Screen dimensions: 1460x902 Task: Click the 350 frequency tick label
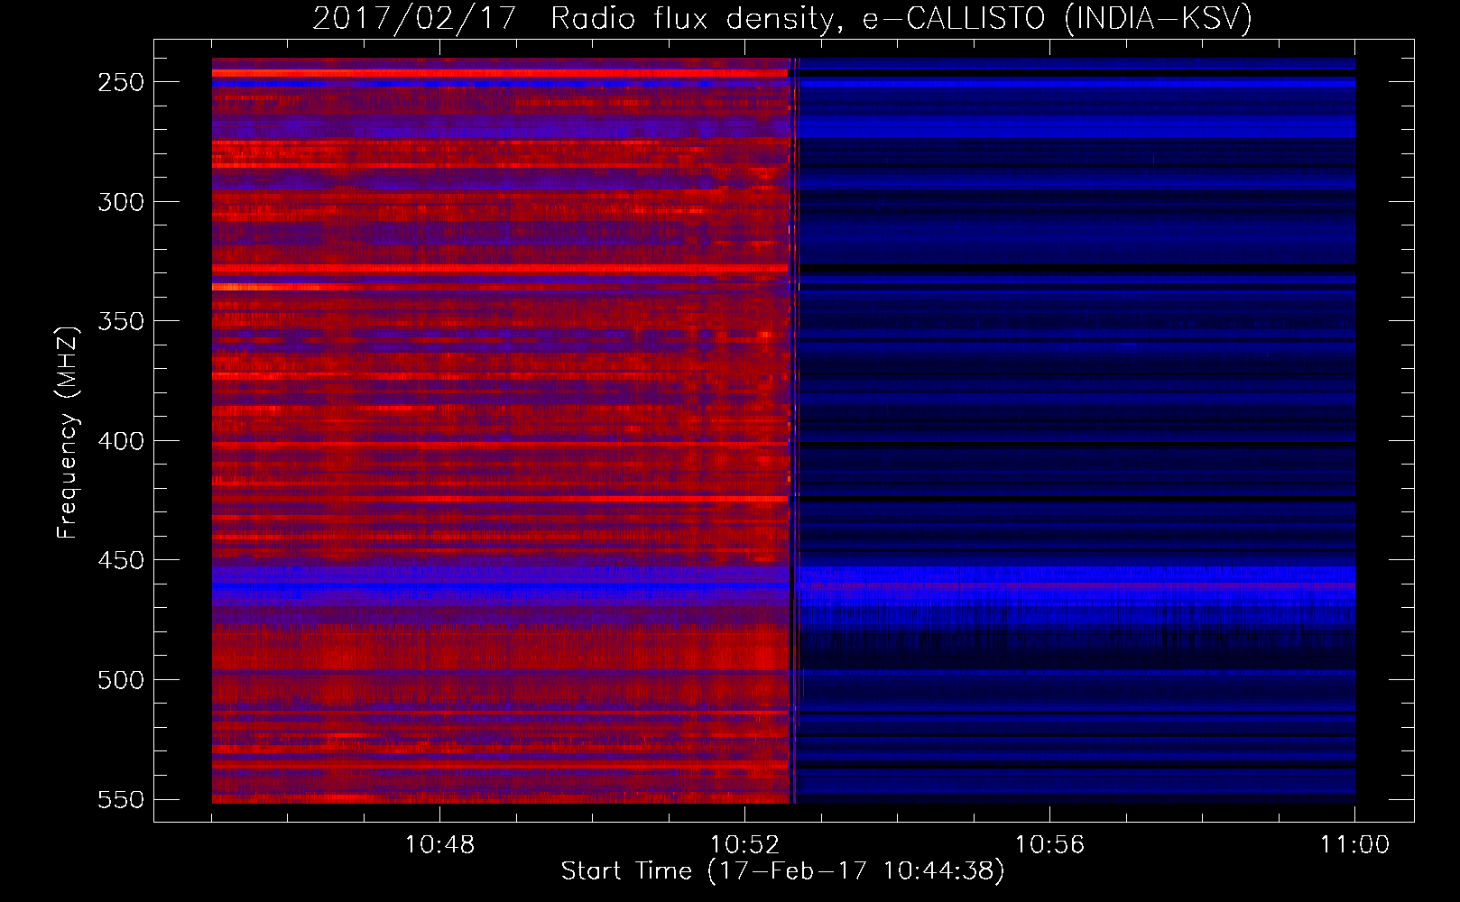(x=121, y=321)
